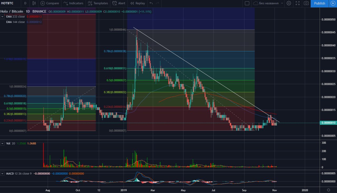Collapse the Vol indicator pane arrow

point(3,143)
